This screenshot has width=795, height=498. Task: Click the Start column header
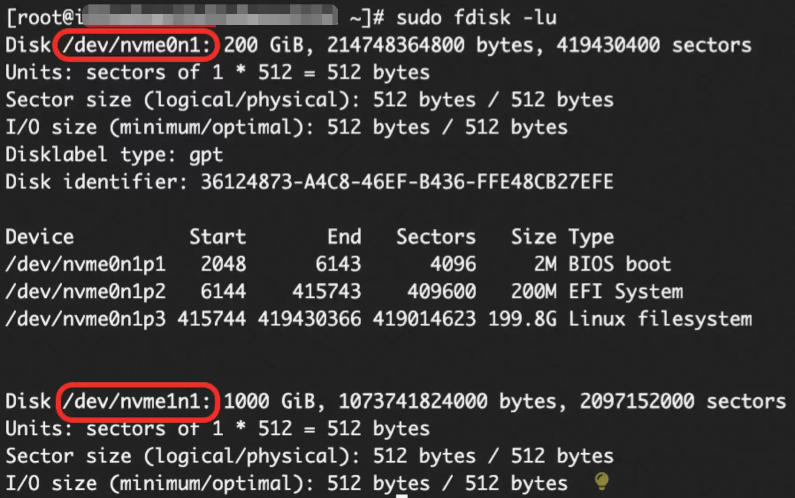point(218,237)
